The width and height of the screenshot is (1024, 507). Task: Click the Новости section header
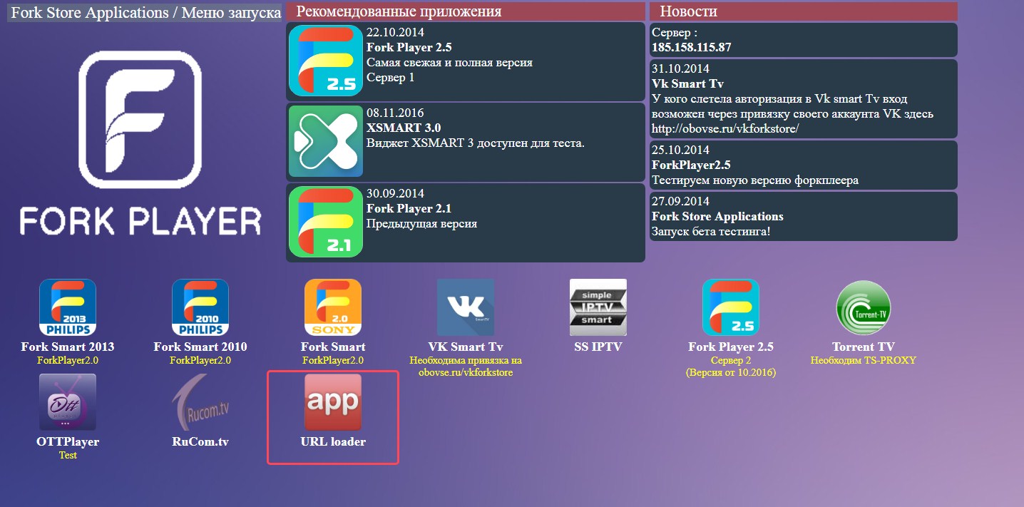[x=803, y=11]
